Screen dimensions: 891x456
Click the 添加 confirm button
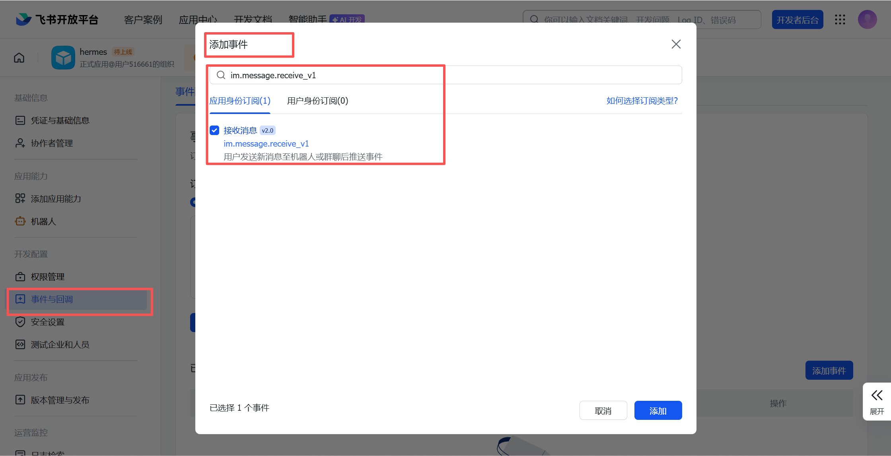tap(658, 411)
